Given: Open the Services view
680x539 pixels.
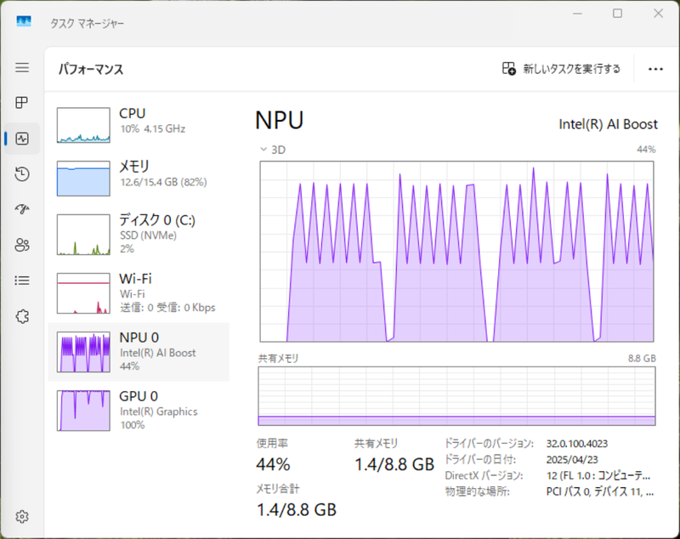Looking at the screenshot, I should click(x=22, y=315).
